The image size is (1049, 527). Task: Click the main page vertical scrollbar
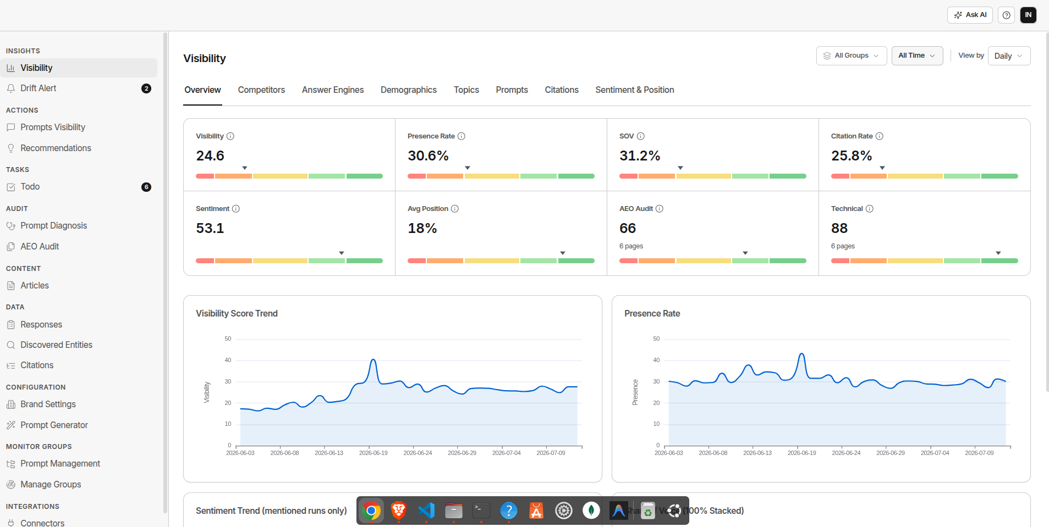click(1047, 212)
